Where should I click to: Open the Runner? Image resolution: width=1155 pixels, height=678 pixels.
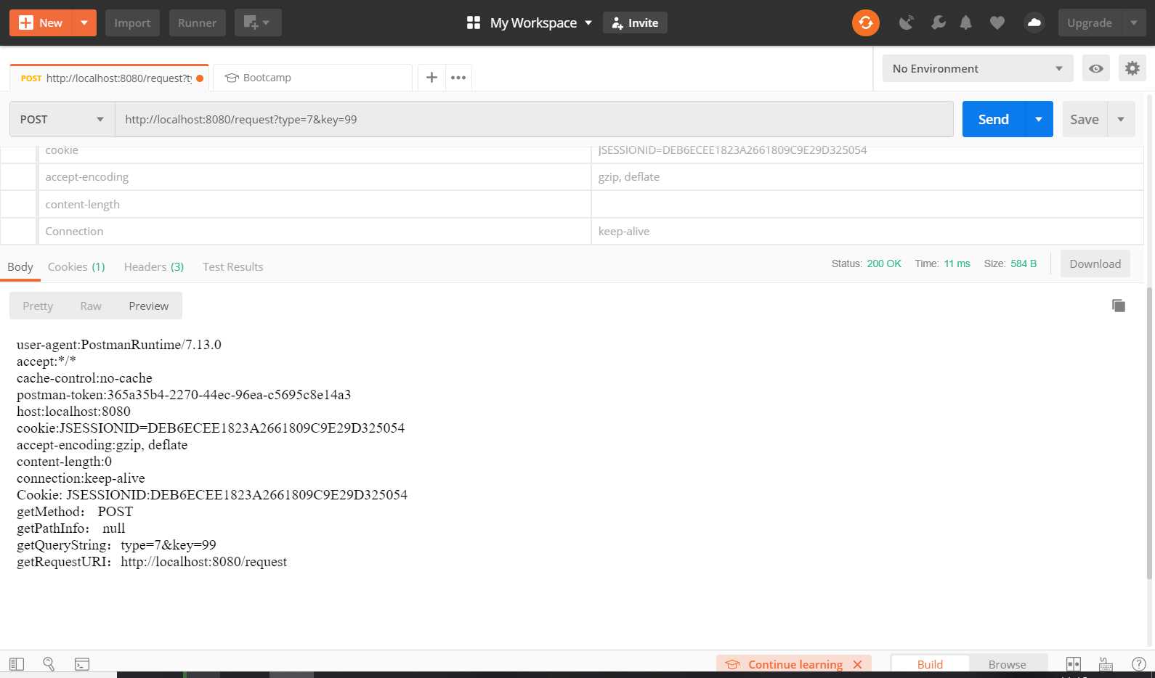tap(197, 23)
